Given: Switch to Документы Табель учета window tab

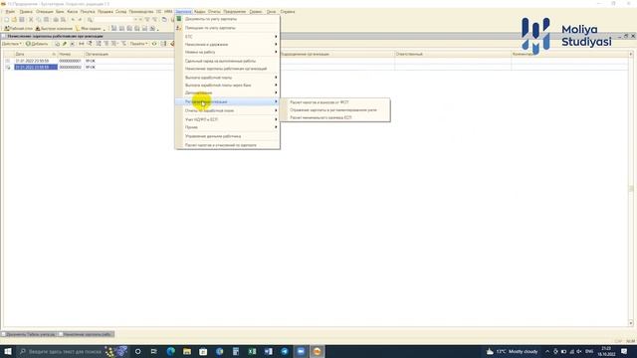Looking at the screenshot, I should 29,334.
